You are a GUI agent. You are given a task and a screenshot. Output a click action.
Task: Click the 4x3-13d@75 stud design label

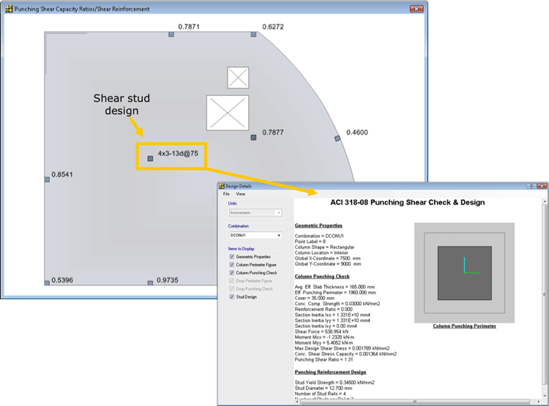178,154
